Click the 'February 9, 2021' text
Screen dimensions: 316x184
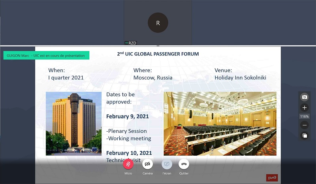pos(127,116)
